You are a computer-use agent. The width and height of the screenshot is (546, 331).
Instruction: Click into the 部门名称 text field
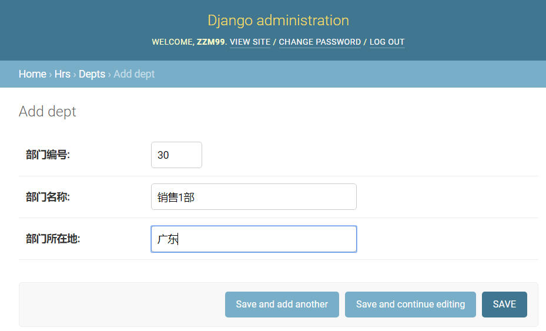[x=253, y=197]
